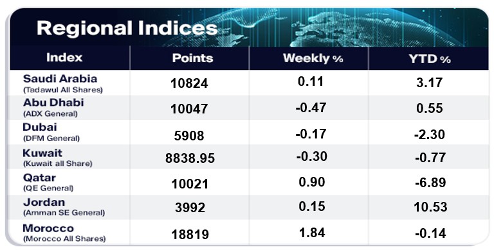The image size is (494, 250).
Task: Open the Saudi Arabia index row label
Action: [63, 83]
